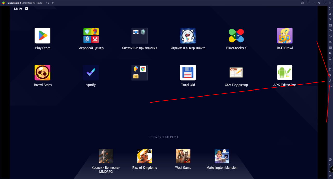Screen dimensions: 333x179
Task: Open Игровой центр app
Action: point(91,36)
